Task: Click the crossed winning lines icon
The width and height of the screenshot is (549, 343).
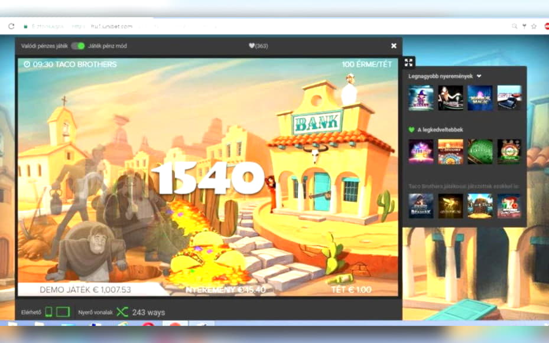Action: (x=122, y=312)
